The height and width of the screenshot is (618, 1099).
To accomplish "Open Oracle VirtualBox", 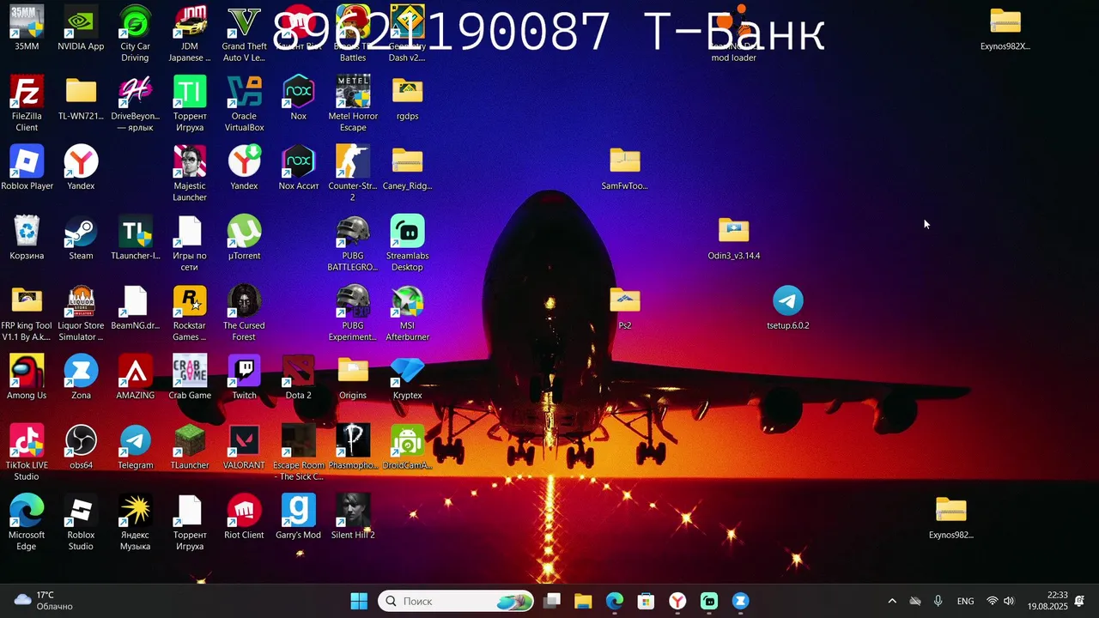I will tap(244, 103).
